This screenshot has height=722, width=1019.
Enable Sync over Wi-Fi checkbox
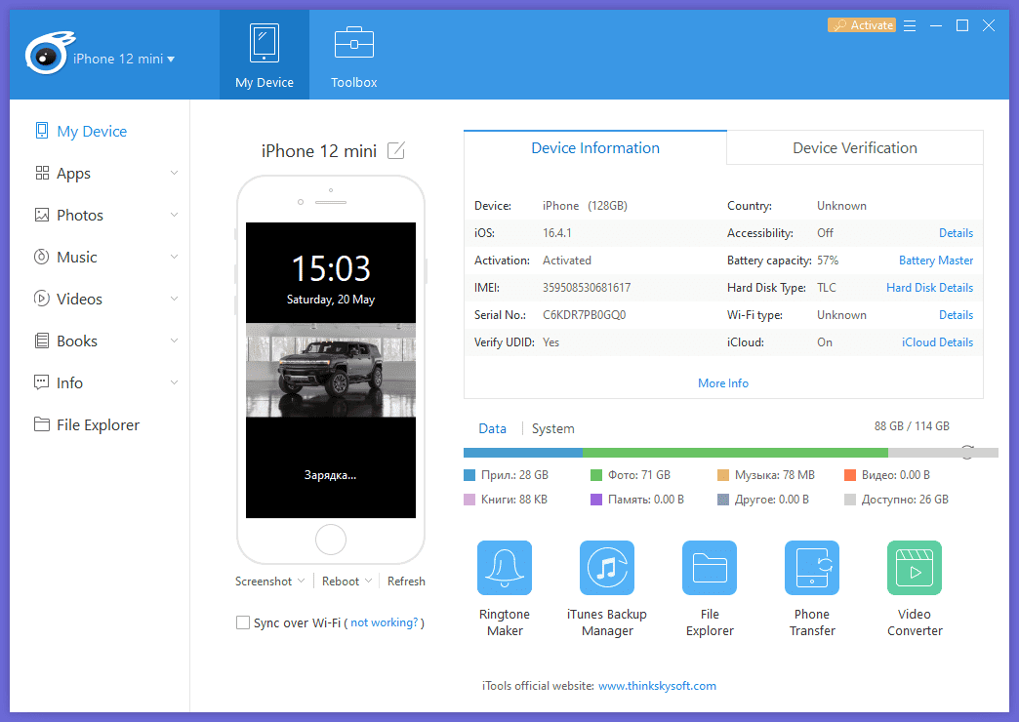[x=243, y=622]
